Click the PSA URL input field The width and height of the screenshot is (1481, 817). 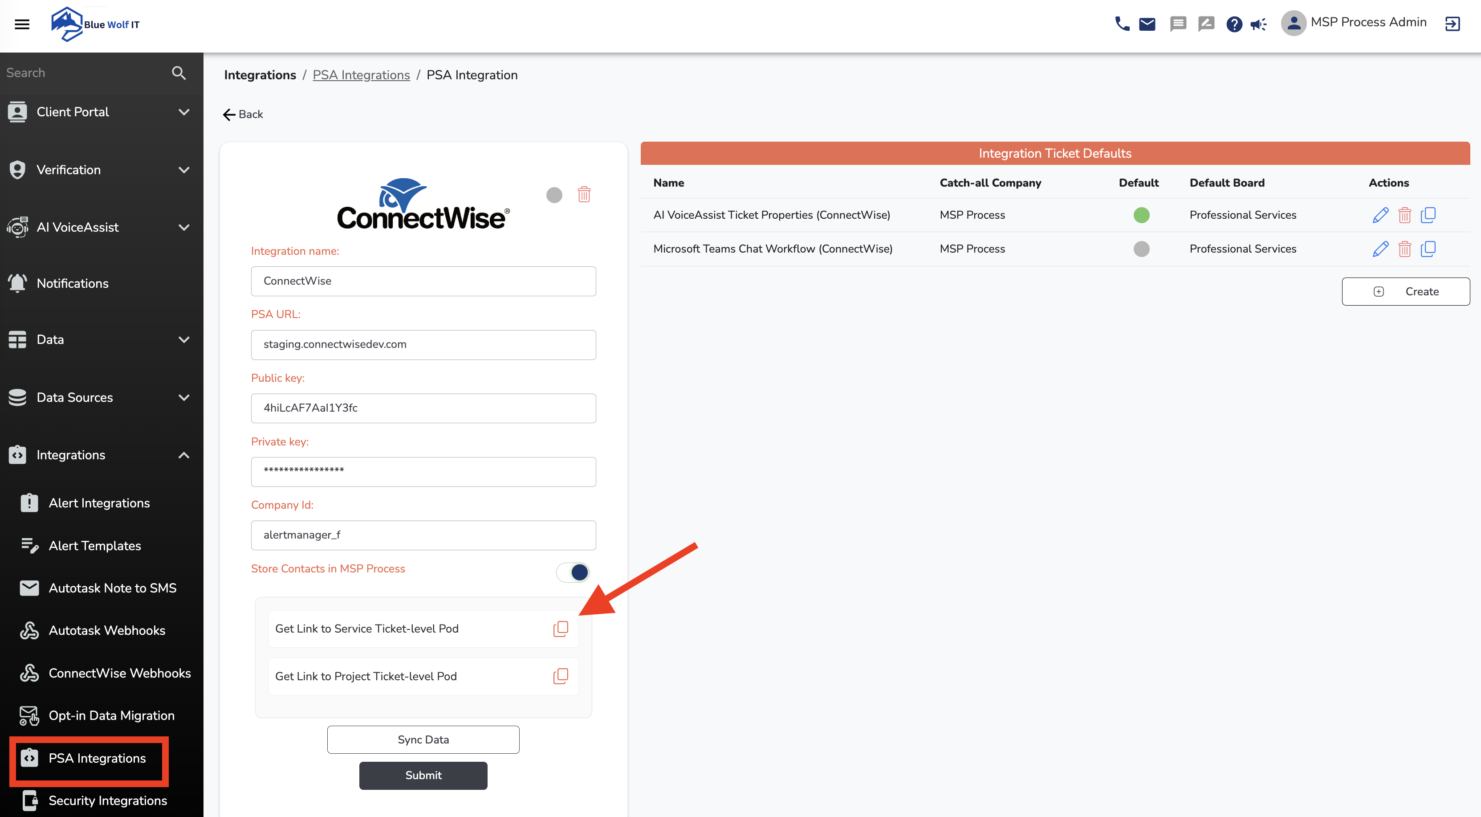423,345
